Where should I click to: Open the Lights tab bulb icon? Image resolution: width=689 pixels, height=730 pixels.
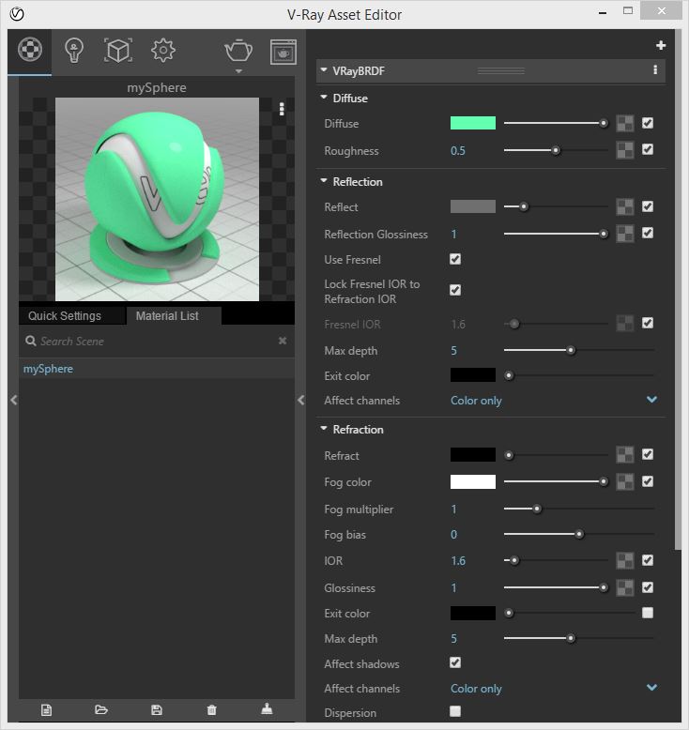[74, 51]
